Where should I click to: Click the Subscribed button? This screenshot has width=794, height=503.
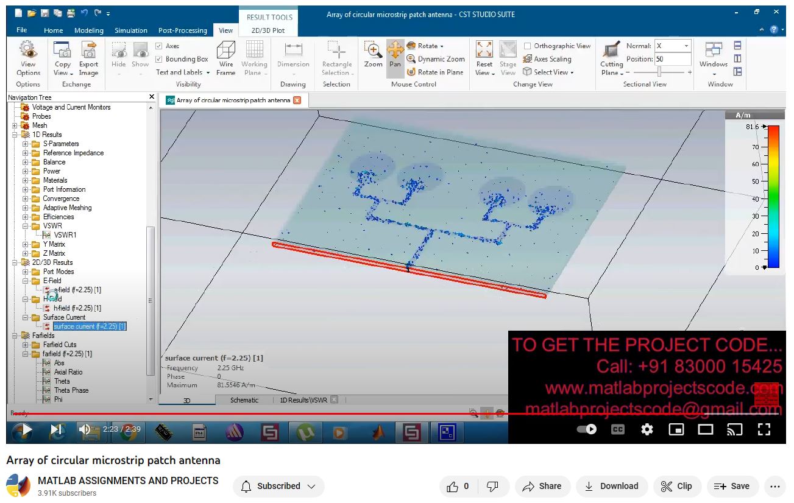click(x=278, y=486)
